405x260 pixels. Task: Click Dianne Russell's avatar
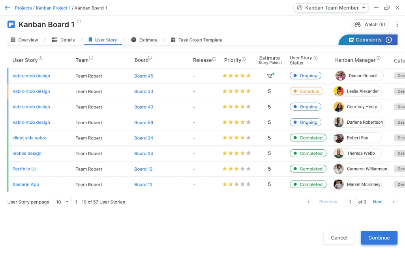[x=340, y=76]
